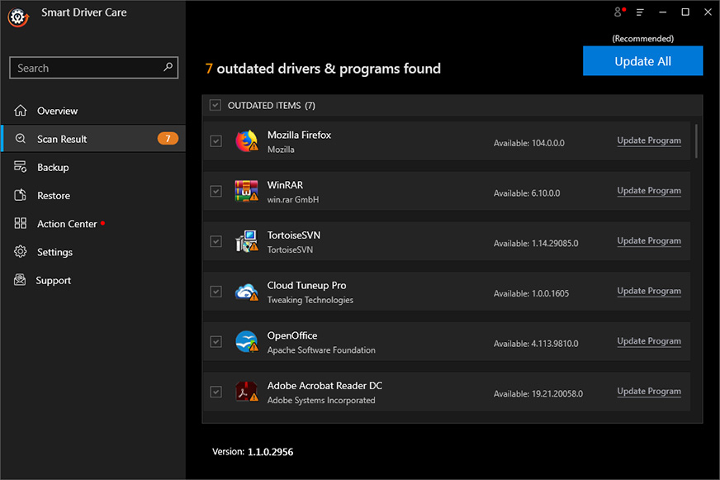The image size is (720, 480).
Task: Open the account profile icon with red dot
Action: [x=619, y=12]
